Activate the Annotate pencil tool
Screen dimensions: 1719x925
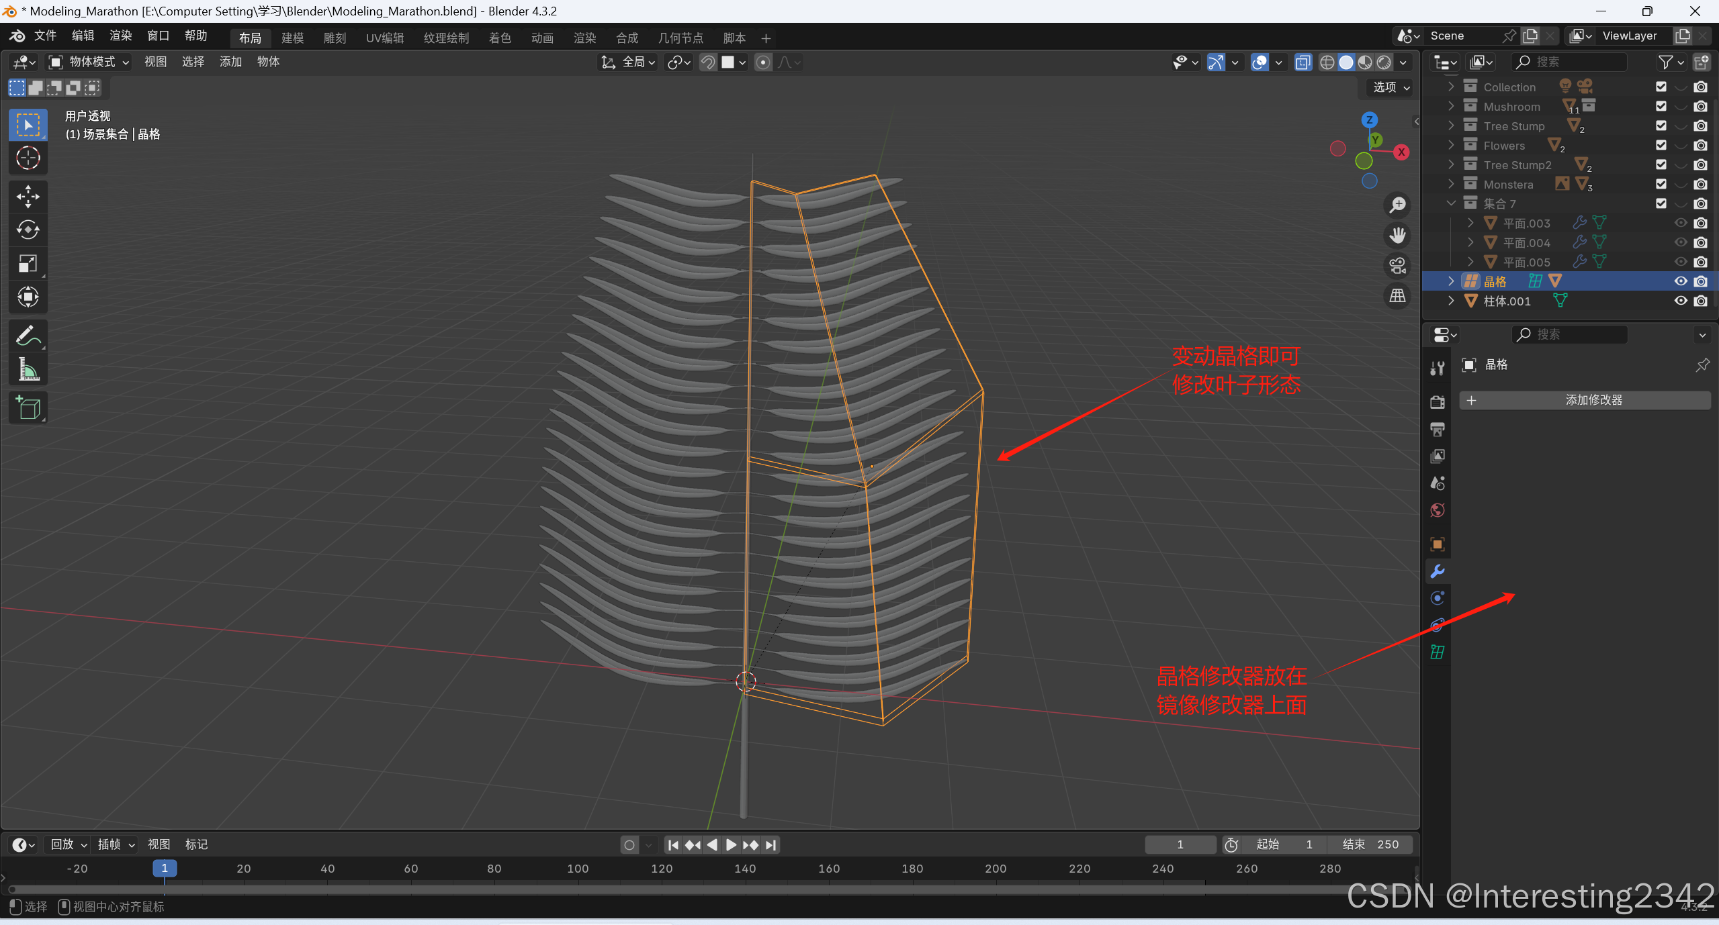(x=28, y=335)
